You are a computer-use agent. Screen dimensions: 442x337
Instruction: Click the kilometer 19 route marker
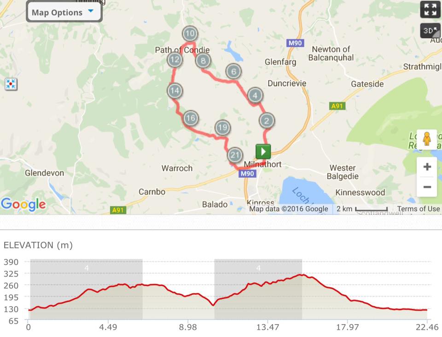[222, 128]
